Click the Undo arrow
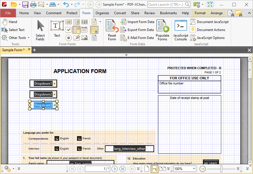 coord(66,5)
